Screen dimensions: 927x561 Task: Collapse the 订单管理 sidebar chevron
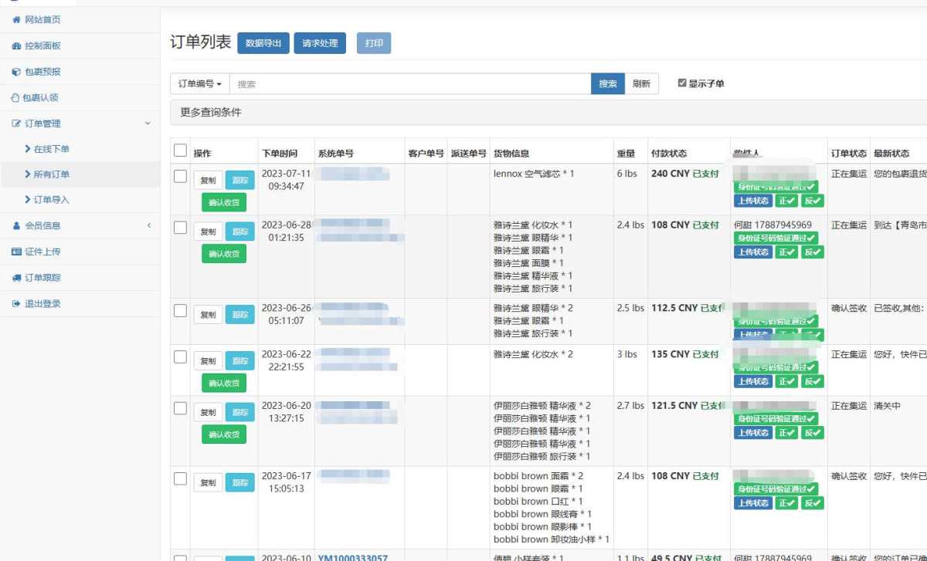[148, 123]
